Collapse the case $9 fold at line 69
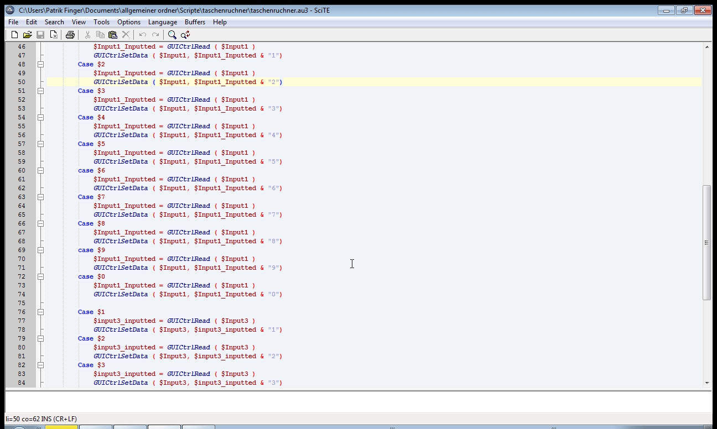 [x=40, y=250]
